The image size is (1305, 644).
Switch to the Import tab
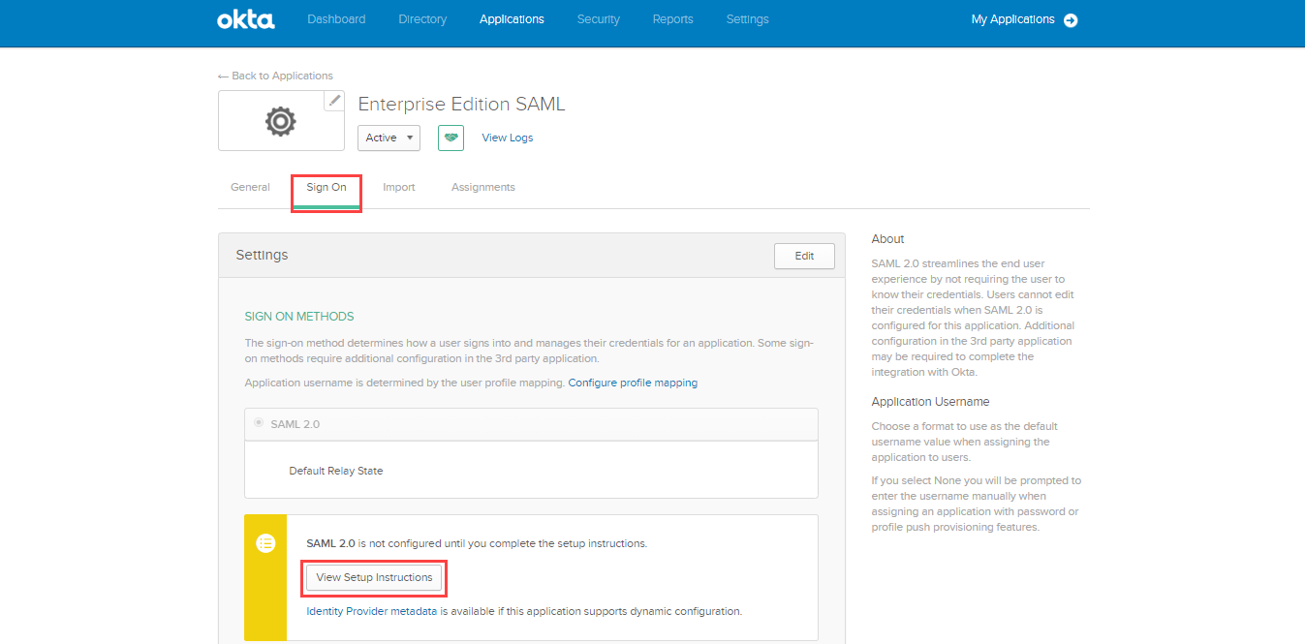[399, 187]
